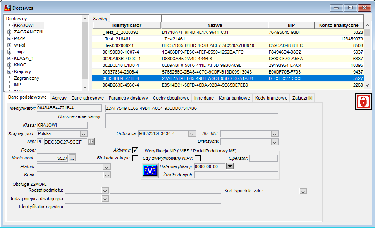Open the Atr. VAT dropdown
Viewport: 375px width, 228px height.
click(x=275, y=133)
